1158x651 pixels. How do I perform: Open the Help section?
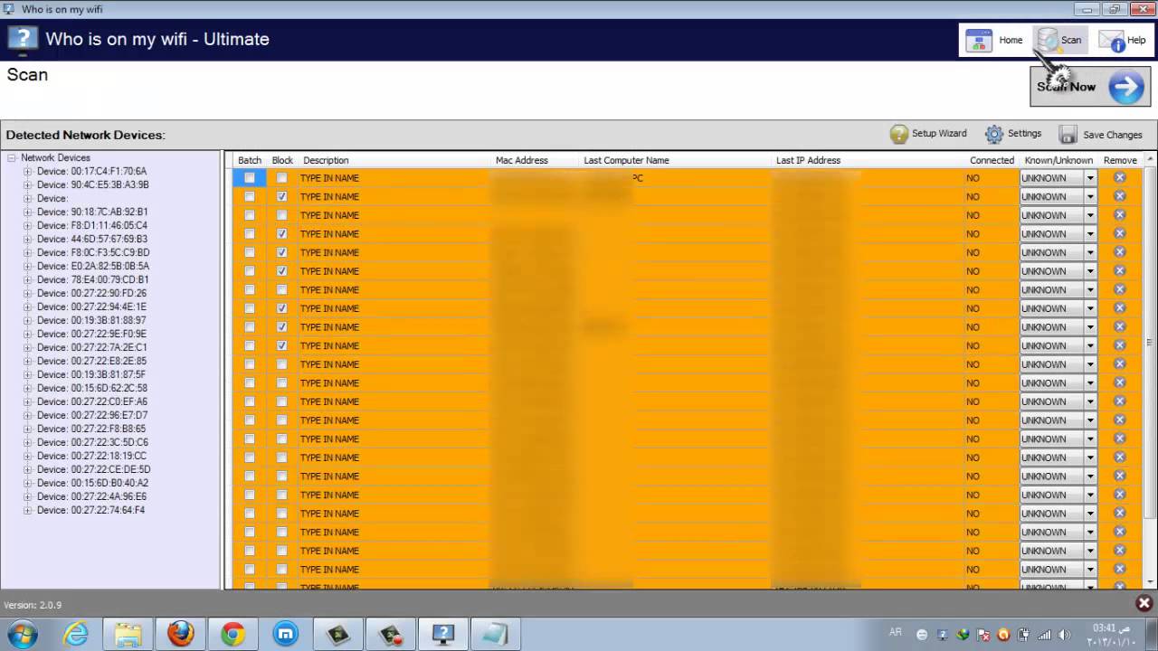1122,40
